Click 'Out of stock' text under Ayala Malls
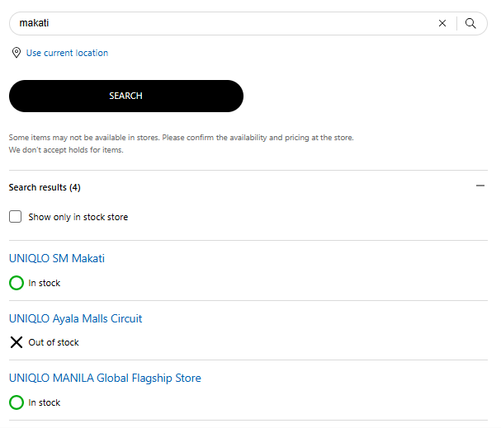 pos(54,342)
